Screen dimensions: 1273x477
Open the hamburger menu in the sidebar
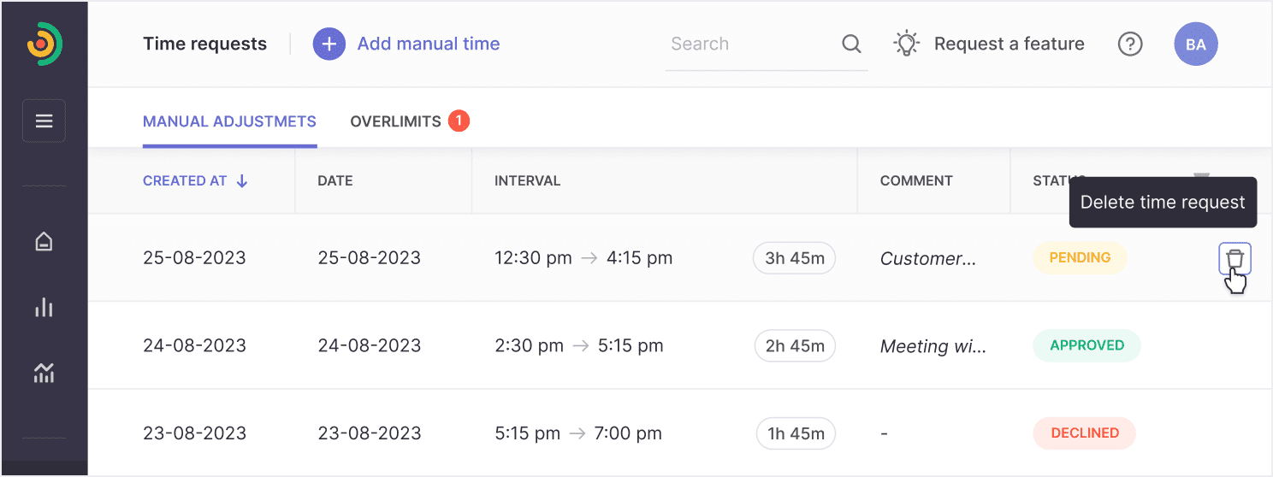tap(44, 121)
